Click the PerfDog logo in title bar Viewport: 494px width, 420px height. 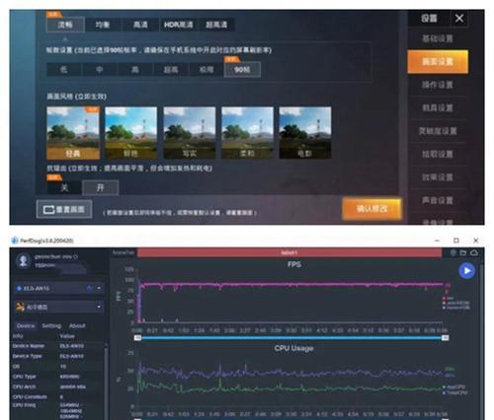(15, 241)
